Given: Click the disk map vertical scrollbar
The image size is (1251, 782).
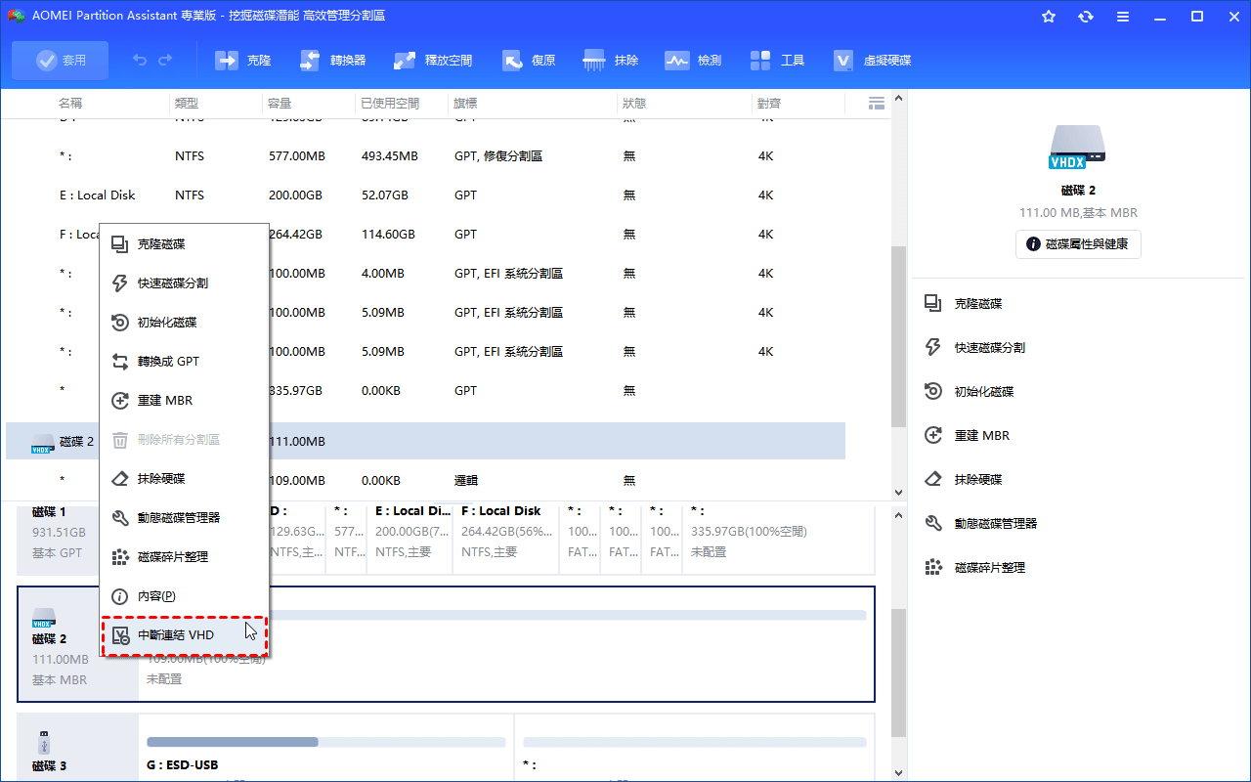Looking at the screenshot, I should click(899, 674).
